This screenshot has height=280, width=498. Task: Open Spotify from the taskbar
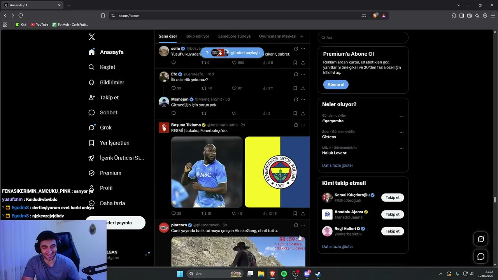point(284,274)
